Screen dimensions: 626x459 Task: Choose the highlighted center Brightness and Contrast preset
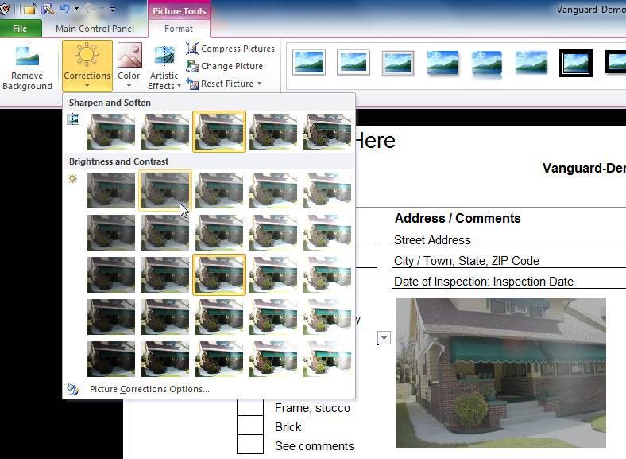tap(219, 274)
